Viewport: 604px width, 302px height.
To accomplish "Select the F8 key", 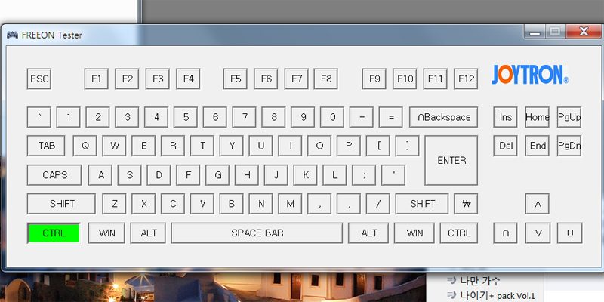I will click(326, 79).
